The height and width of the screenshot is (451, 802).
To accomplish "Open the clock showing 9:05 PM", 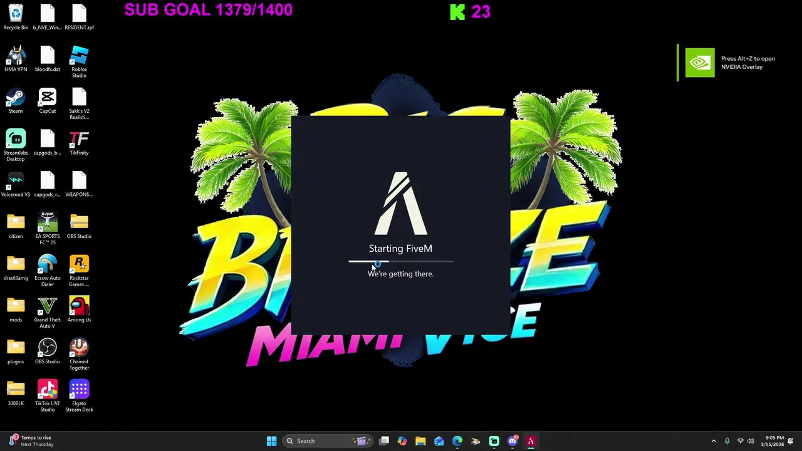I will (773, 441).
